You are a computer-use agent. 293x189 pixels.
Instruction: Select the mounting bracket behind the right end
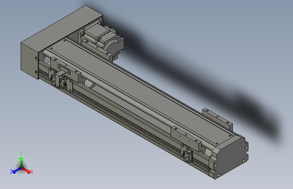point(218,119)
